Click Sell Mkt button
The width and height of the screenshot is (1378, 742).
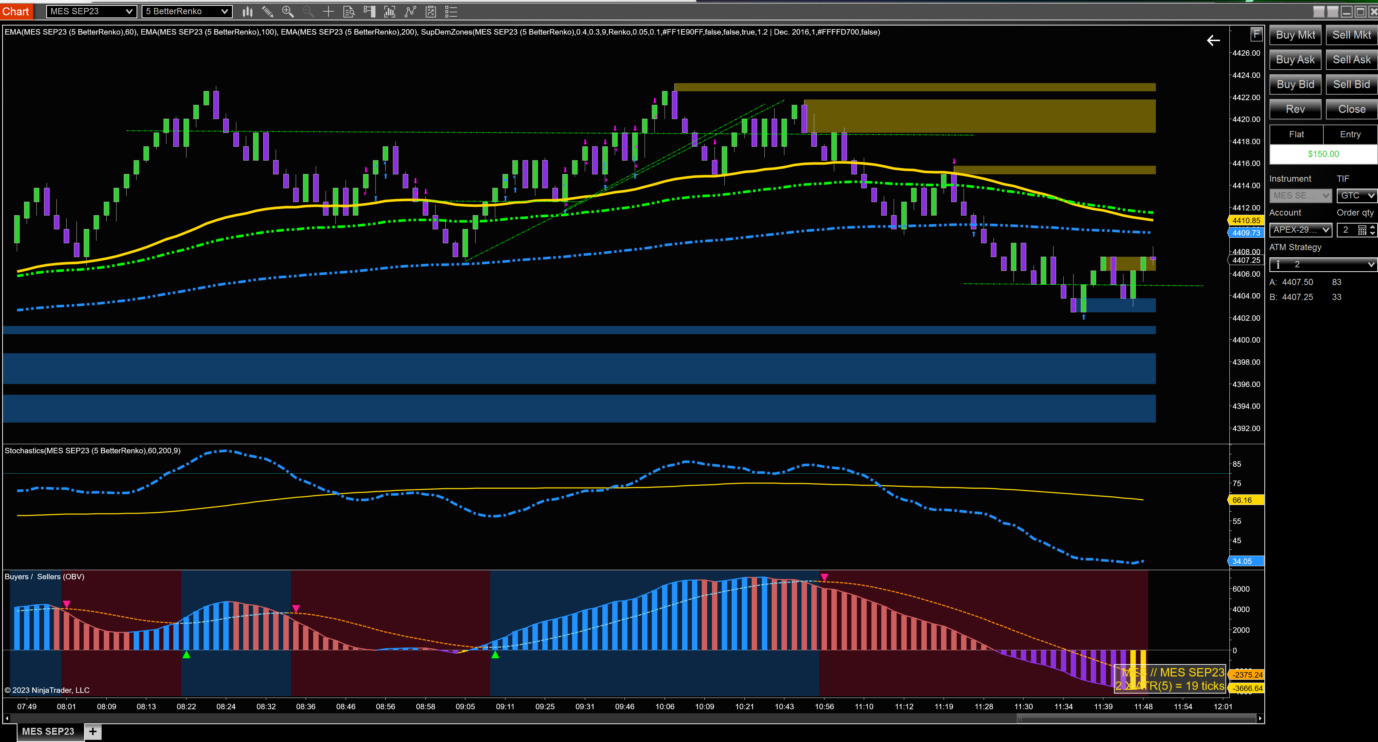(1351, 35)
